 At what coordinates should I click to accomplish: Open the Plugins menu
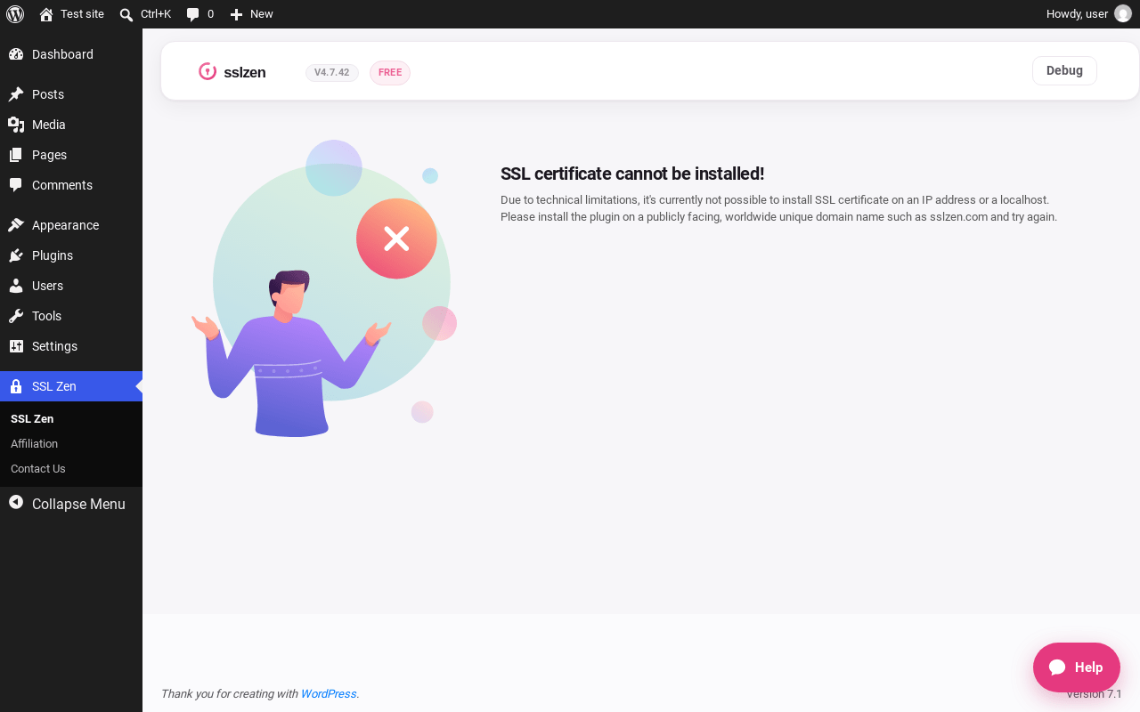[71, 255]
